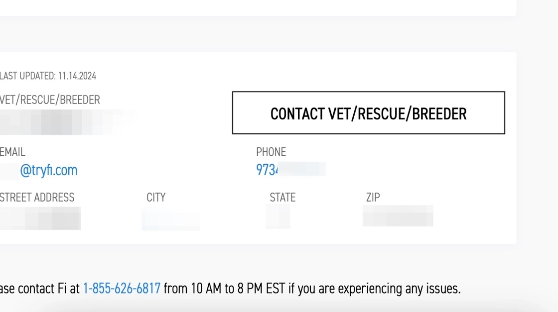Screen dimensions: 558x312
Task: Click the phone number starting with 973
Action: (290, 170)
